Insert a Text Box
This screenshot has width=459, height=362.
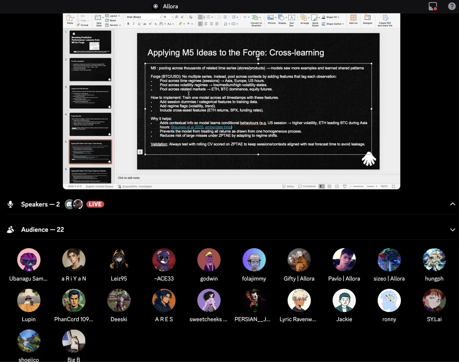(x=291, y=20)
